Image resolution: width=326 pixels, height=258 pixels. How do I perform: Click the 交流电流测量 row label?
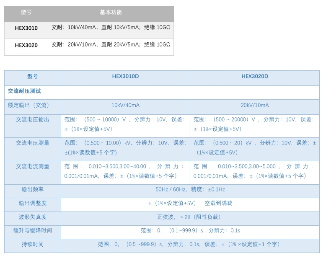(33, 167)
